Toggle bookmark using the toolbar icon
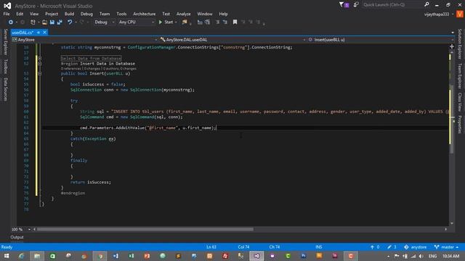465x261 pixels. [235, 22]
